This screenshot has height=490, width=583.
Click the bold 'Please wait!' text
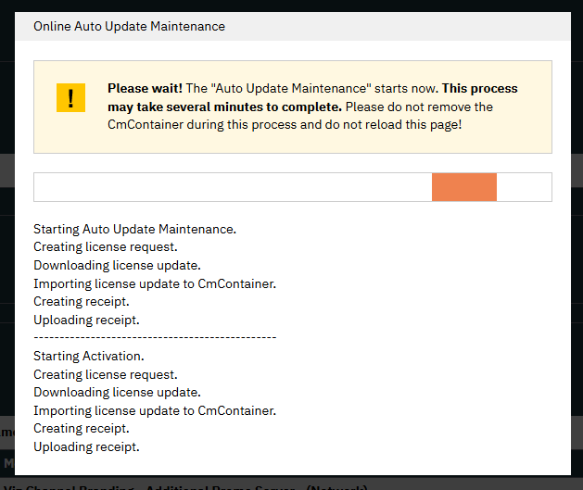pos(144,89)
